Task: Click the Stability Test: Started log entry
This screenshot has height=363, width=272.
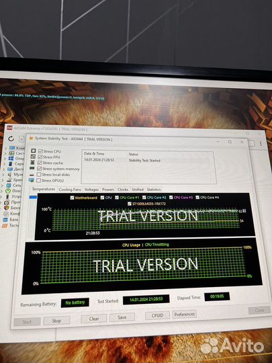Action: click(x=144, y=160)
